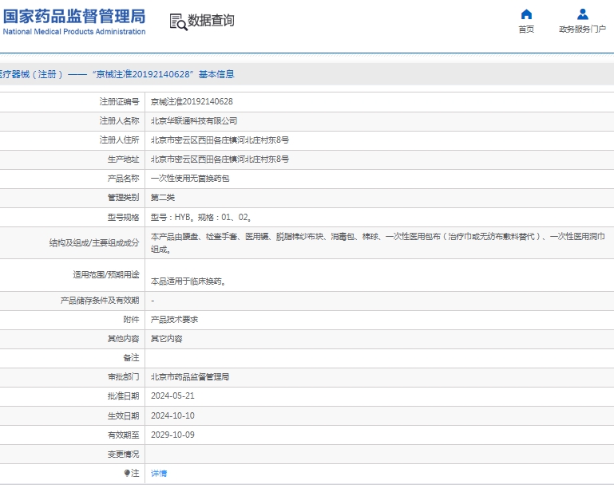Click expiry date 2029-10-09

(172, 435)
